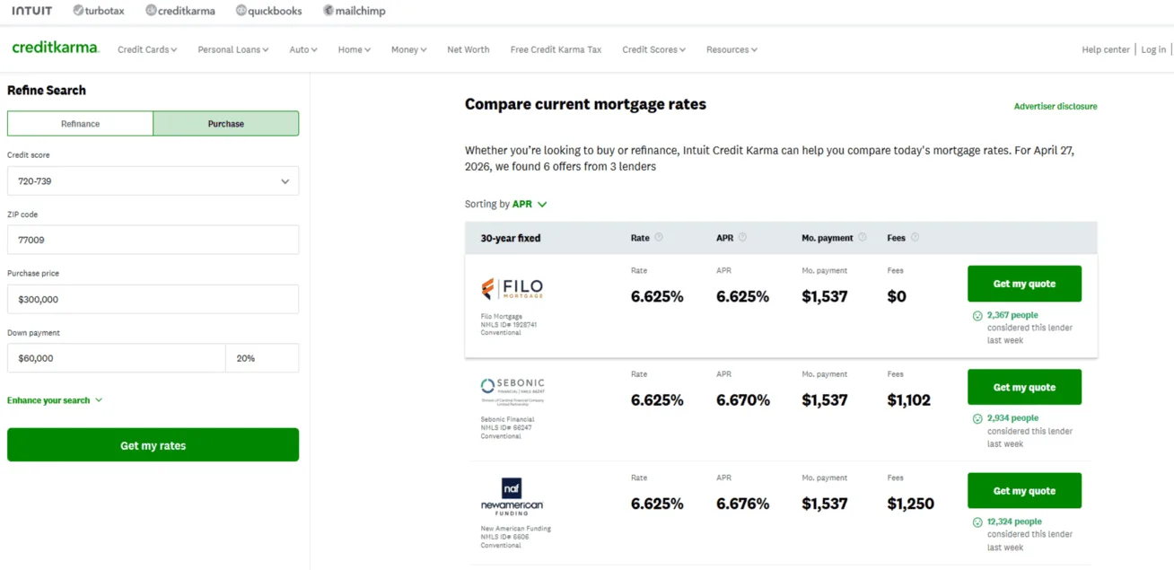
Task: Open the Credit score dropdown
Action: point(153,181)
